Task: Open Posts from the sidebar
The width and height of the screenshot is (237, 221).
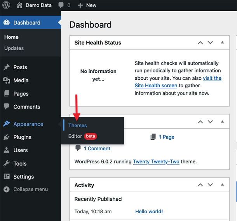Action: pos(20,67)
